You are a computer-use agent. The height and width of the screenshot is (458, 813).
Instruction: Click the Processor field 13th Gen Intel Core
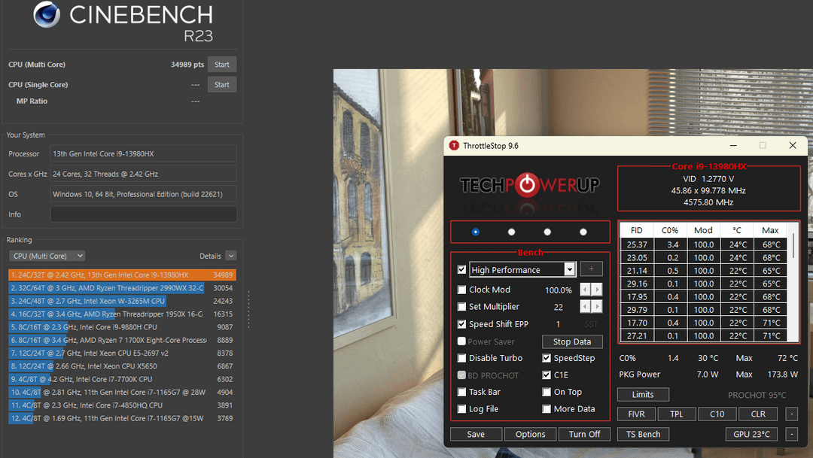pos(144,154)
